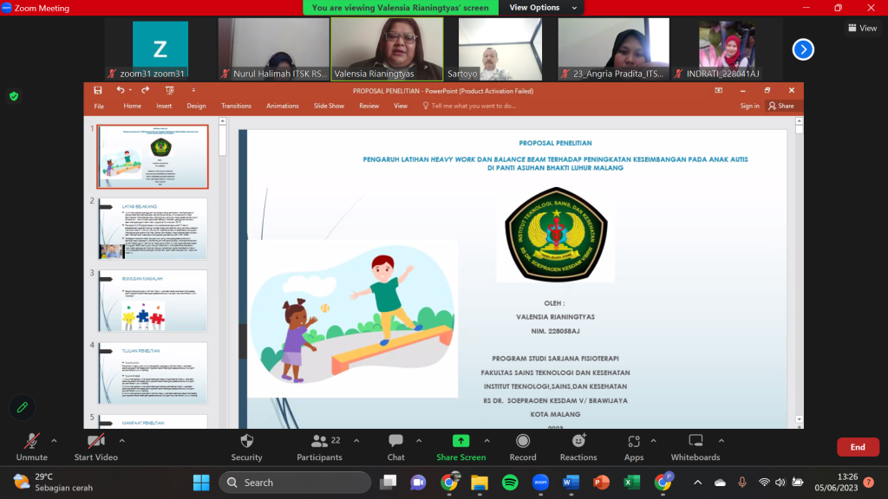
Task: Open Excel from taskbar
Action: 631,483
